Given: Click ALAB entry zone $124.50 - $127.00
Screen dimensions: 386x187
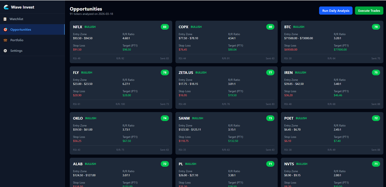Looking at the screenshot, I should click(x=84, y=175).
